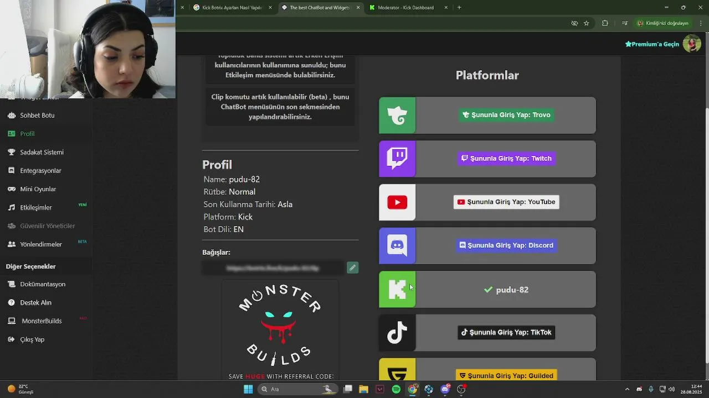Click the Çıkış Yap logout icon
The height and width of the screenshot is (398, 709).
11,339
